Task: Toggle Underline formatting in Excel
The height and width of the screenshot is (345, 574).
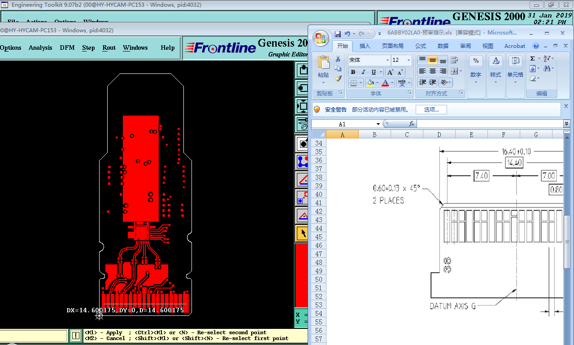Action: (x=374, y=72)
